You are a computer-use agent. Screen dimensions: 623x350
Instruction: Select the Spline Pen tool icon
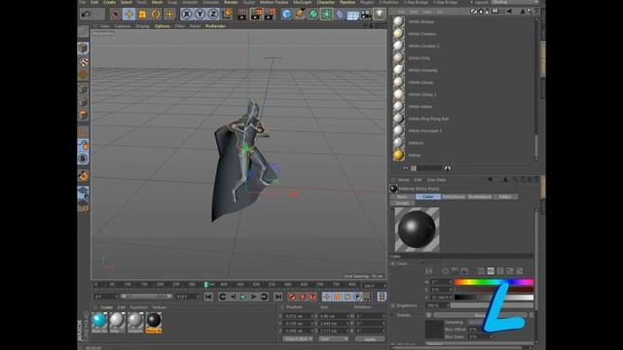(x=300, y=15)
